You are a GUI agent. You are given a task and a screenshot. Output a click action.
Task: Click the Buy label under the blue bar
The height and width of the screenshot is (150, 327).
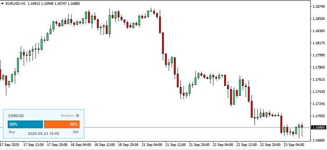(12, 132)
